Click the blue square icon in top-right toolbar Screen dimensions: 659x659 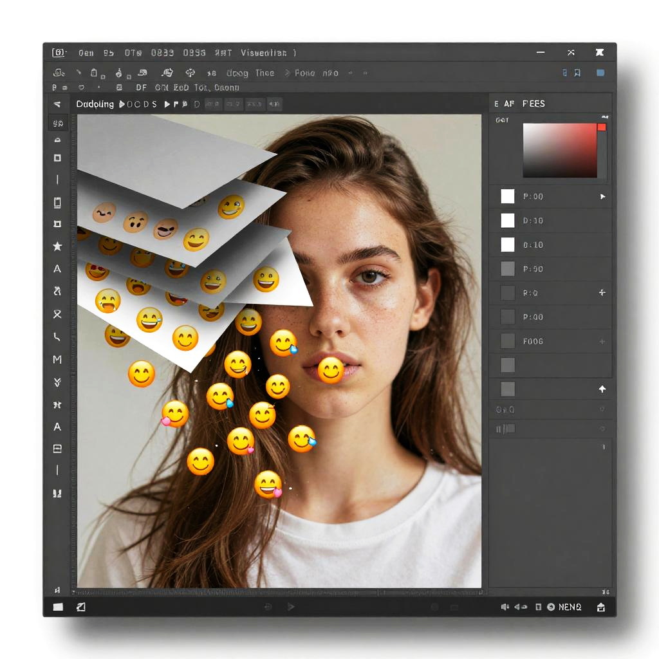pos(600,73)
